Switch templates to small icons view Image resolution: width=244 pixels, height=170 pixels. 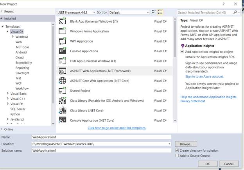point(154,12)
